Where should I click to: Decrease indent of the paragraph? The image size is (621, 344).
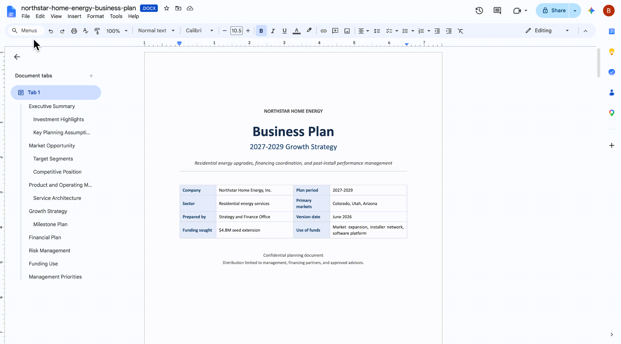click(437, 31)
